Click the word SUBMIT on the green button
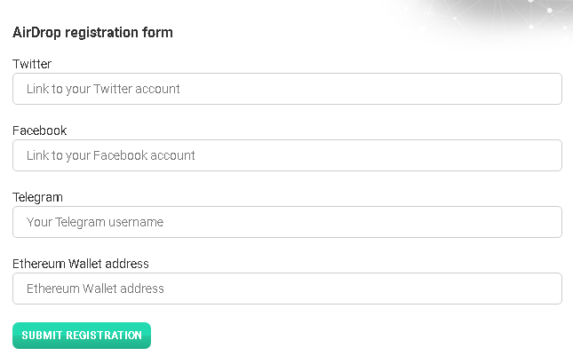573x364 pixels. pyautogui.click(x=42, y=336)
